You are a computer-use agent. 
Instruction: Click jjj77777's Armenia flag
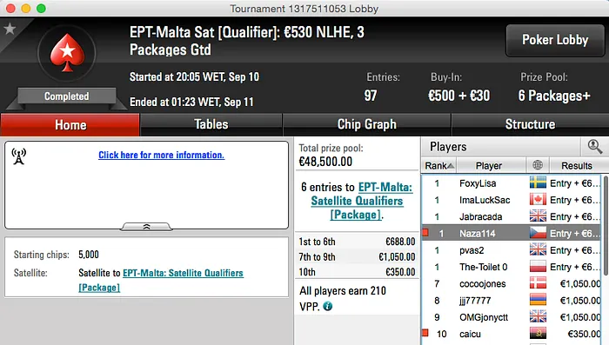[x=538, y=300]
